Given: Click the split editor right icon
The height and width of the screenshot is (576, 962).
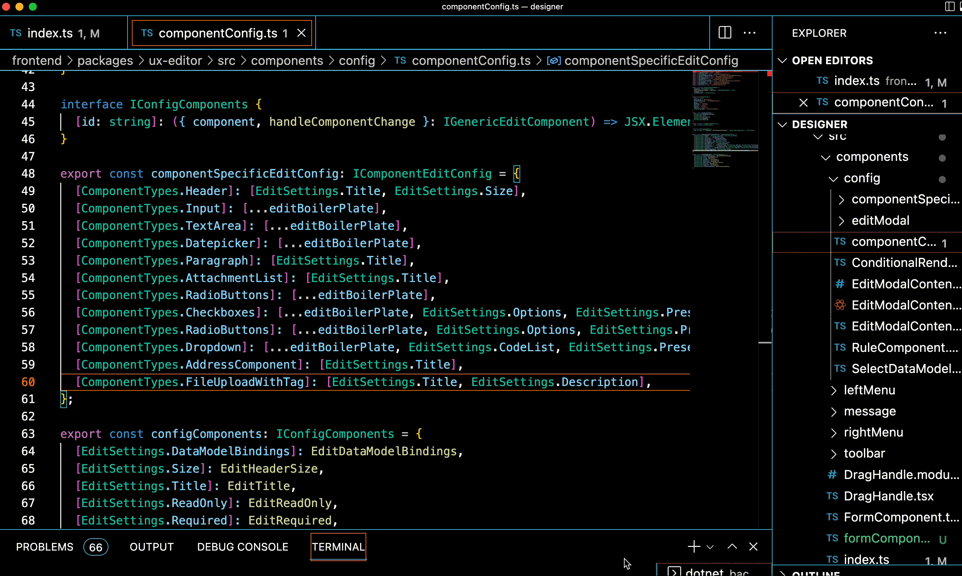Looking at the screenshot, I should [x=725, y=32].
